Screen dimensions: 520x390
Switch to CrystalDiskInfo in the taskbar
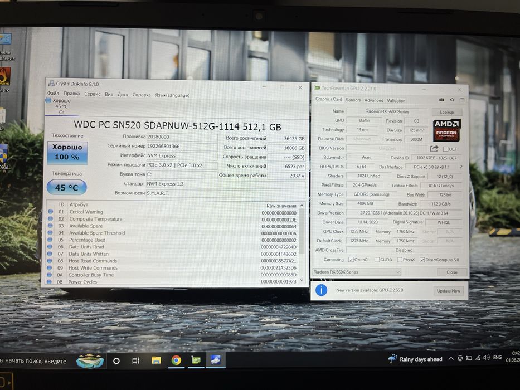tap(216, 360)
